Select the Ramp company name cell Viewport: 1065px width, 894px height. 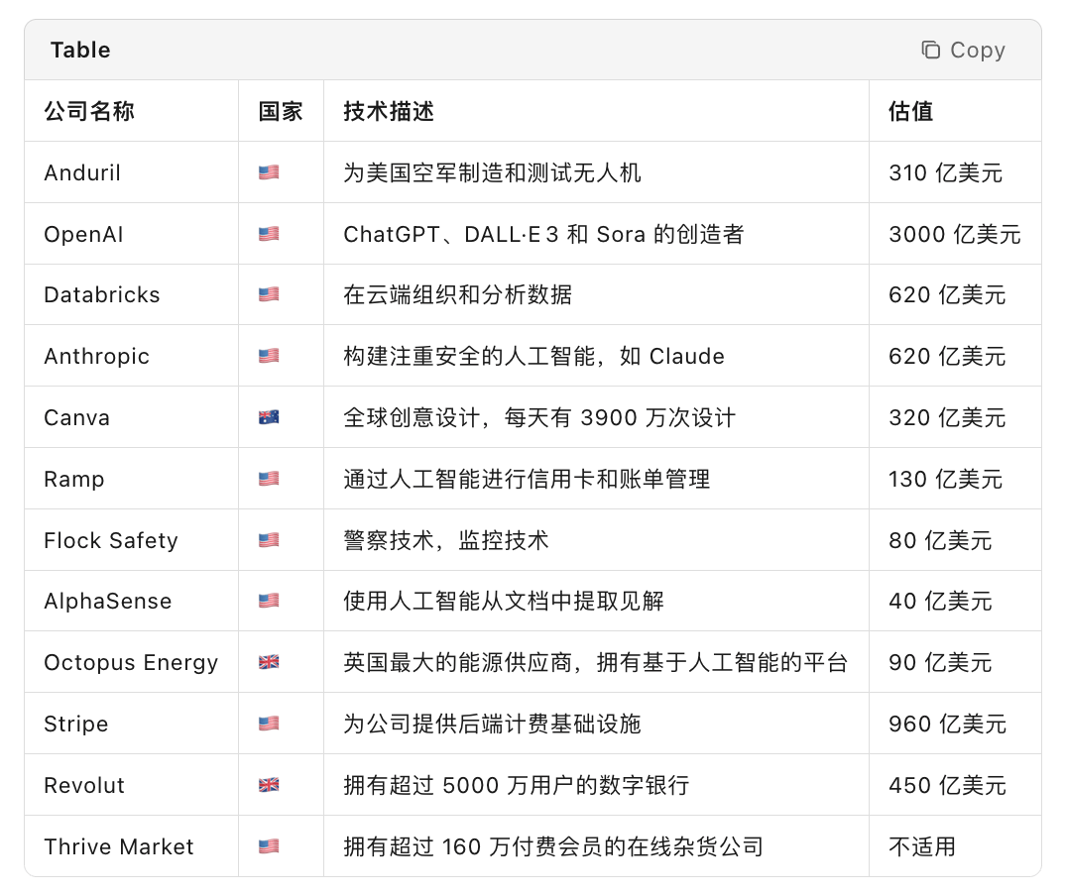[131, 479]
